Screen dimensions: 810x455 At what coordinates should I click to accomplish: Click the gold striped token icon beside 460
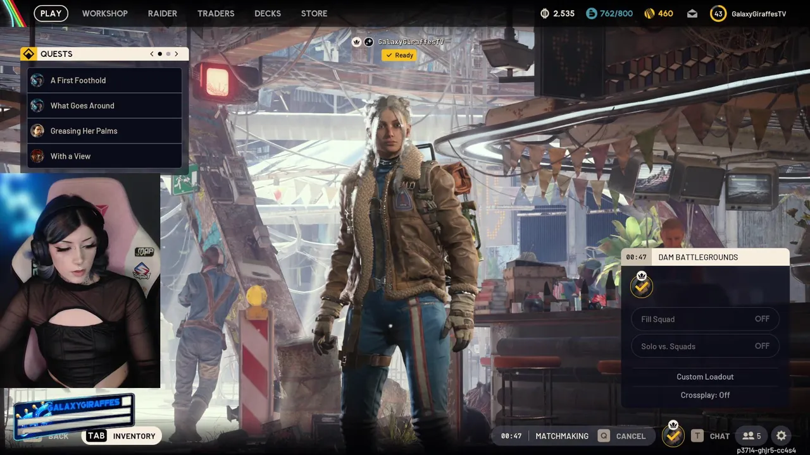point(649,13)
